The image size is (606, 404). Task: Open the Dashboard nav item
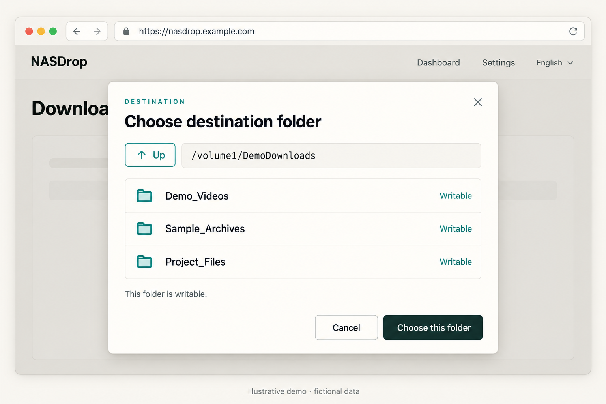coord(438,63)
